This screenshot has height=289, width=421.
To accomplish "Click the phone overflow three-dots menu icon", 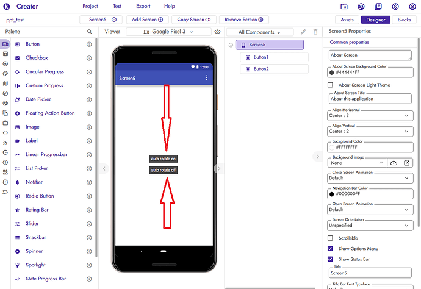I will (x=207, y=78).
